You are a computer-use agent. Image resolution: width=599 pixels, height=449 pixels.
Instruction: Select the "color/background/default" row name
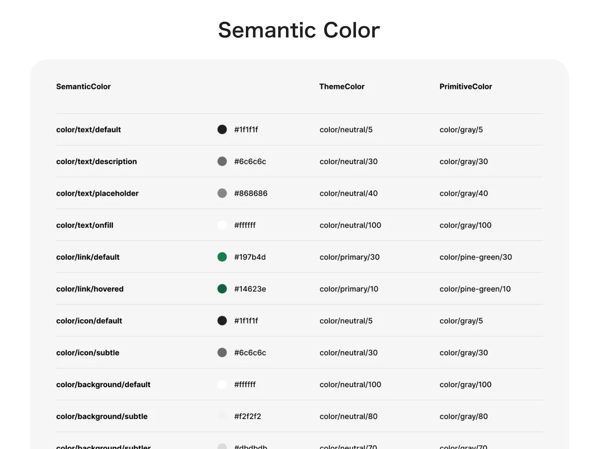pyautogui.click(x=103, y=384)
